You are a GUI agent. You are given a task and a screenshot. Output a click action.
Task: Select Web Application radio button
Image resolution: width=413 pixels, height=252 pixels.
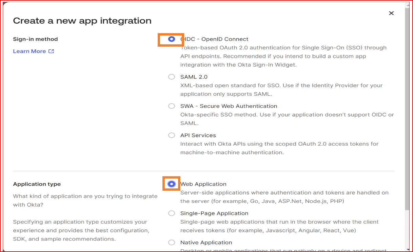coord(172,184)
